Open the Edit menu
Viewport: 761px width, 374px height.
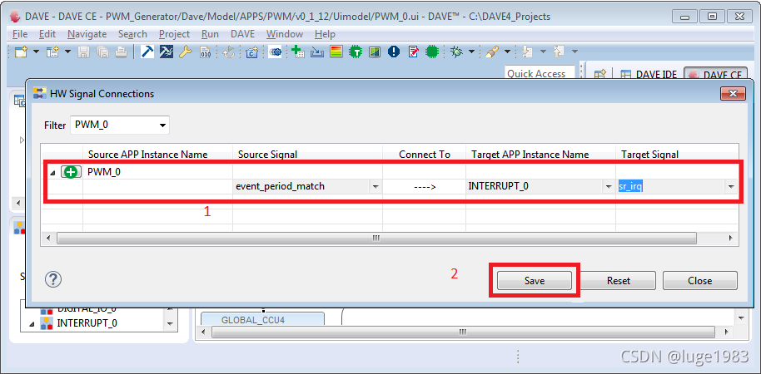[x=47, y=34]
